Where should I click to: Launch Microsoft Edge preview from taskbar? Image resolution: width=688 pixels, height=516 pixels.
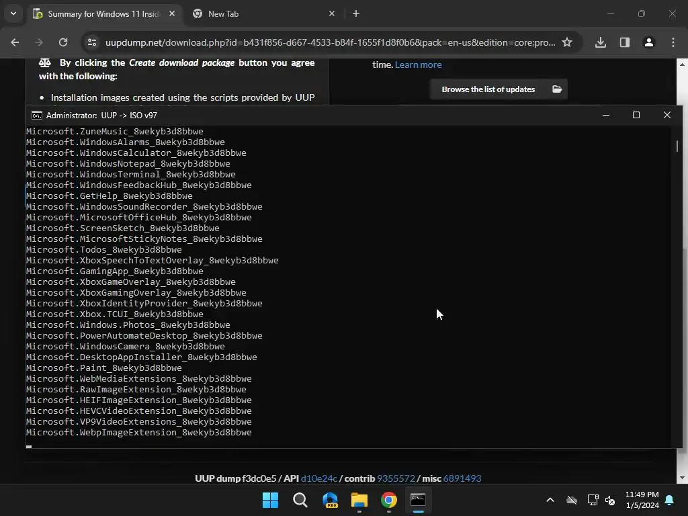[x=330, y=500]
